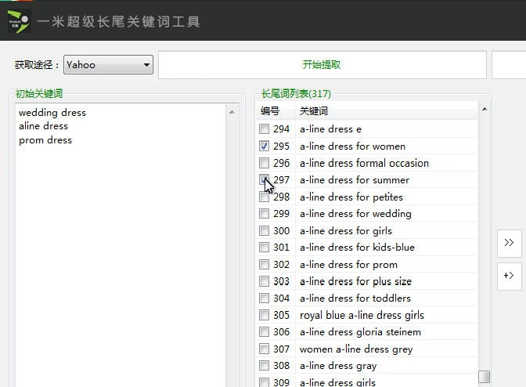Tick the checkbox for row 305

pos(264,315)
